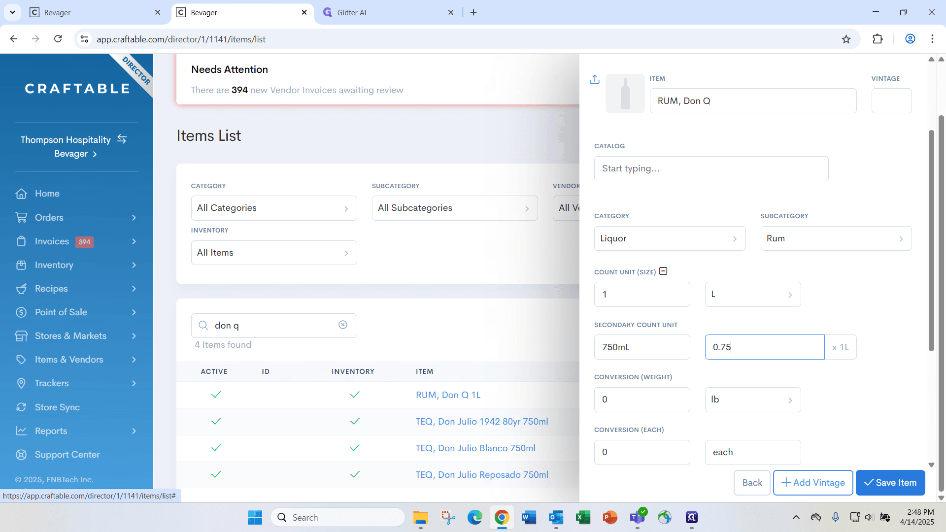Expand the Orders submenu chevron

(134, 218)
